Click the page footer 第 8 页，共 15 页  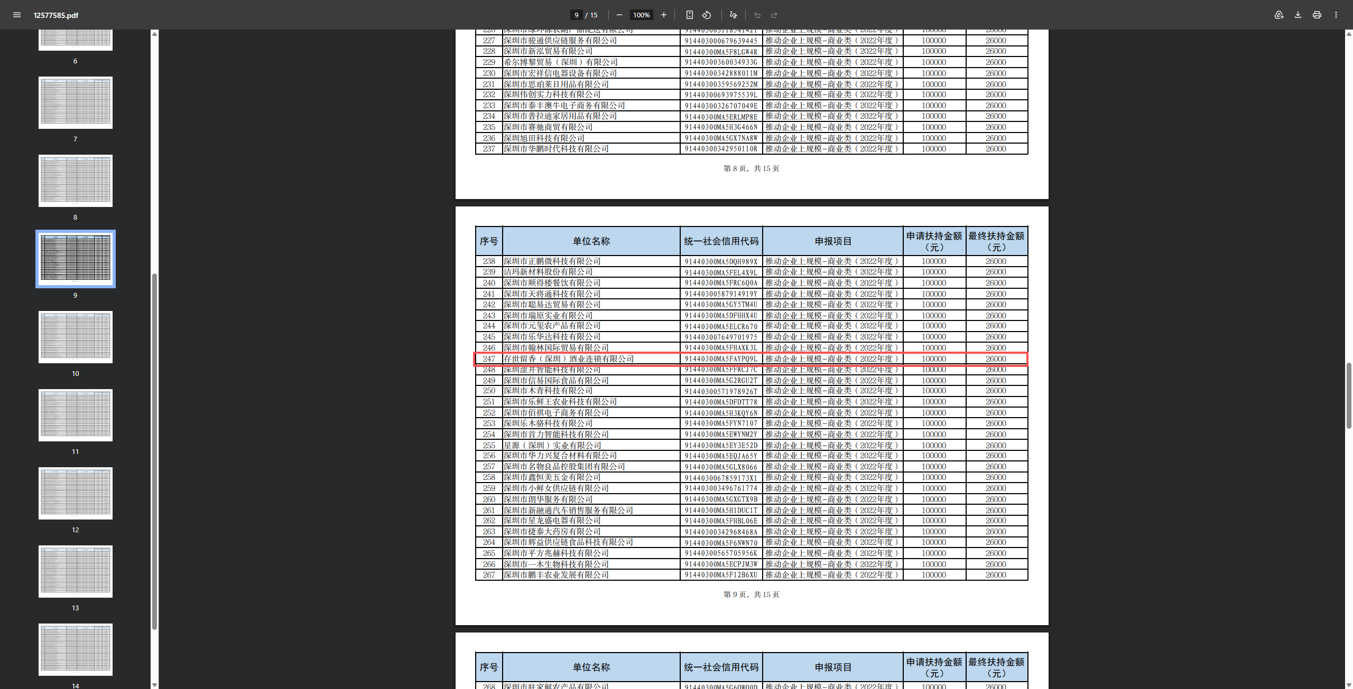click(752, 168)
